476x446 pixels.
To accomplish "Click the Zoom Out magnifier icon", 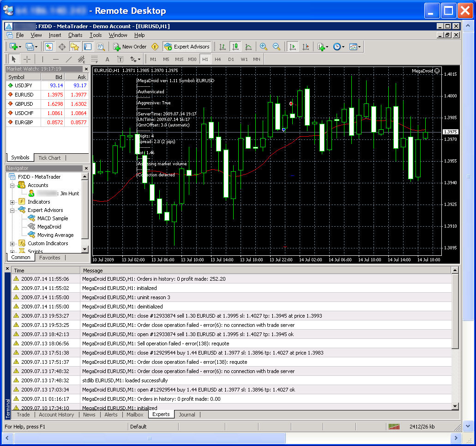I will coord(276,47).
